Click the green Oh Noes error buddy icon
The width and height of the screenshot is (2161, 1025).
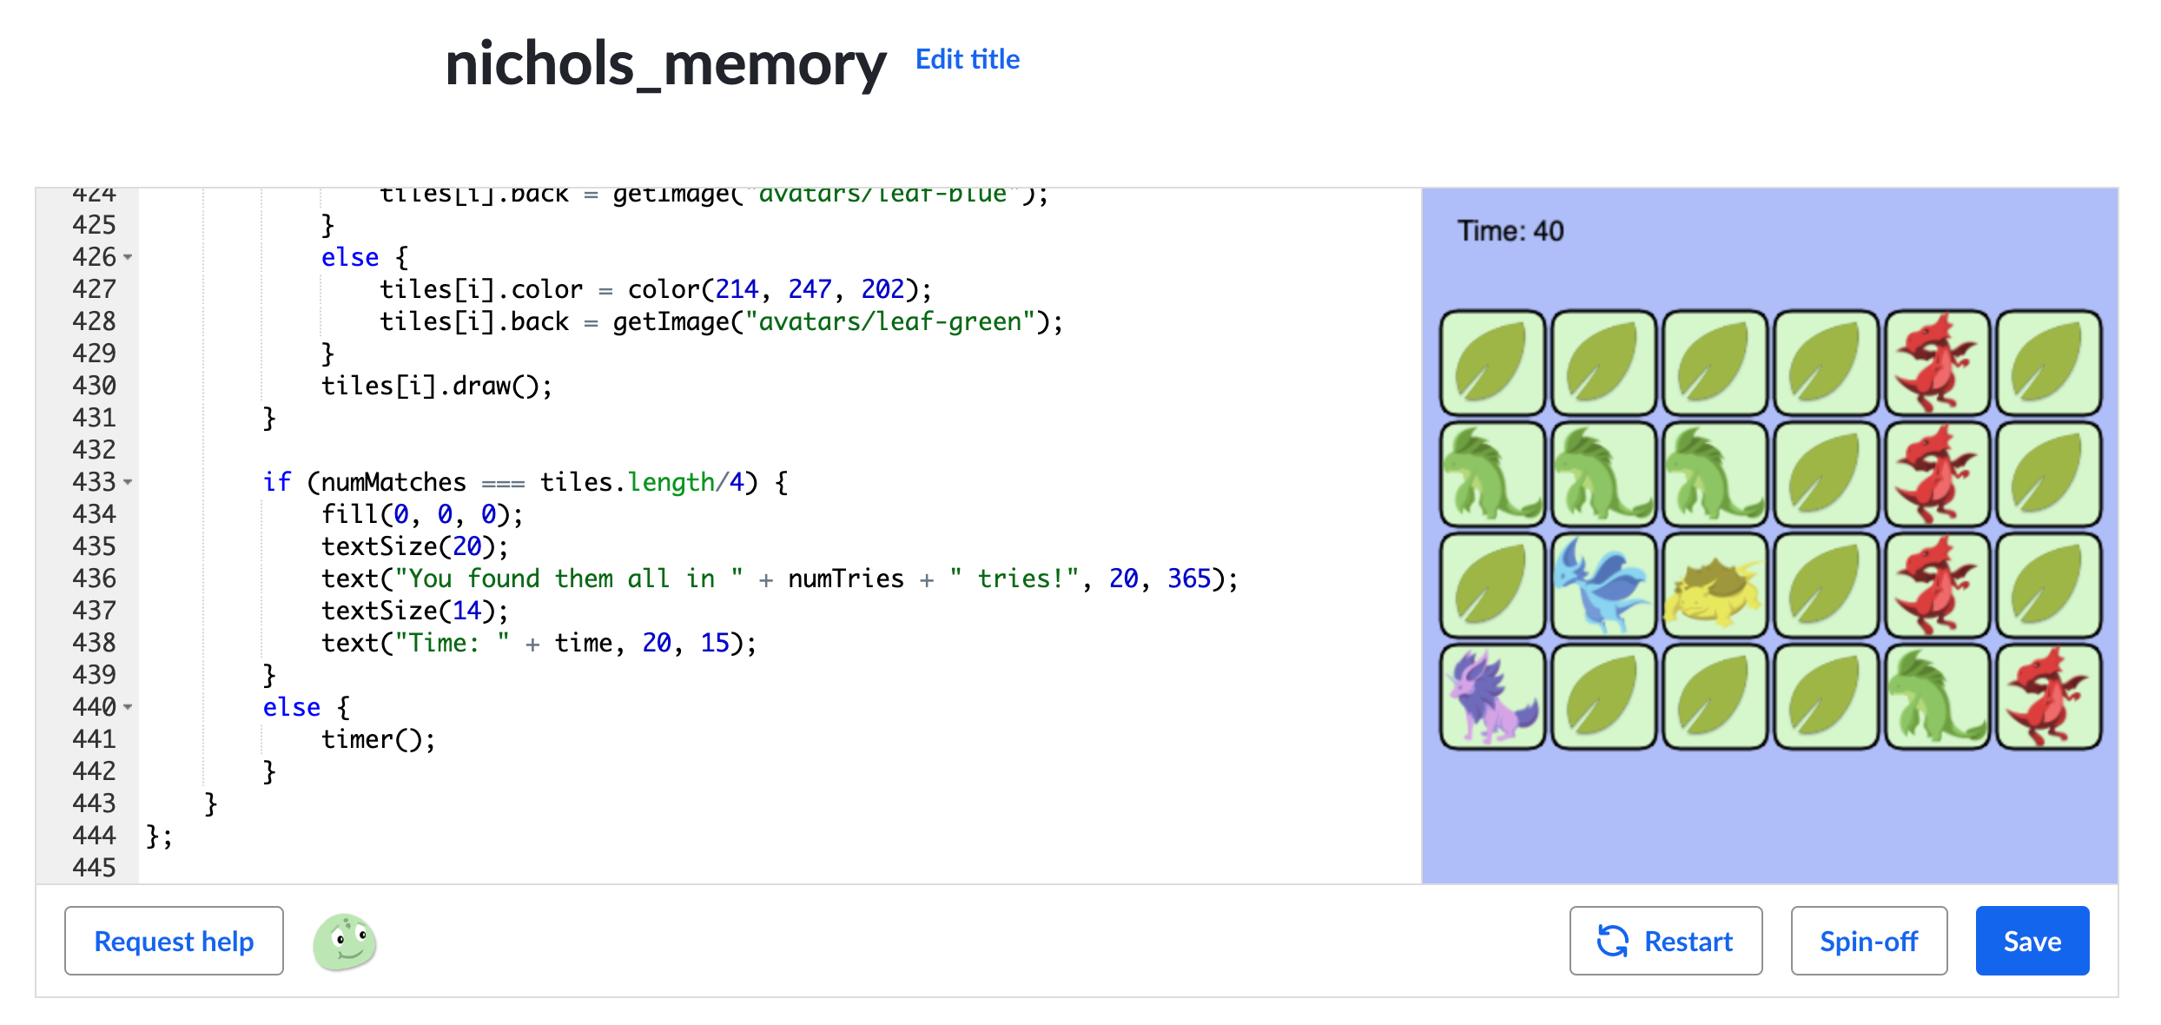[345, 942]
